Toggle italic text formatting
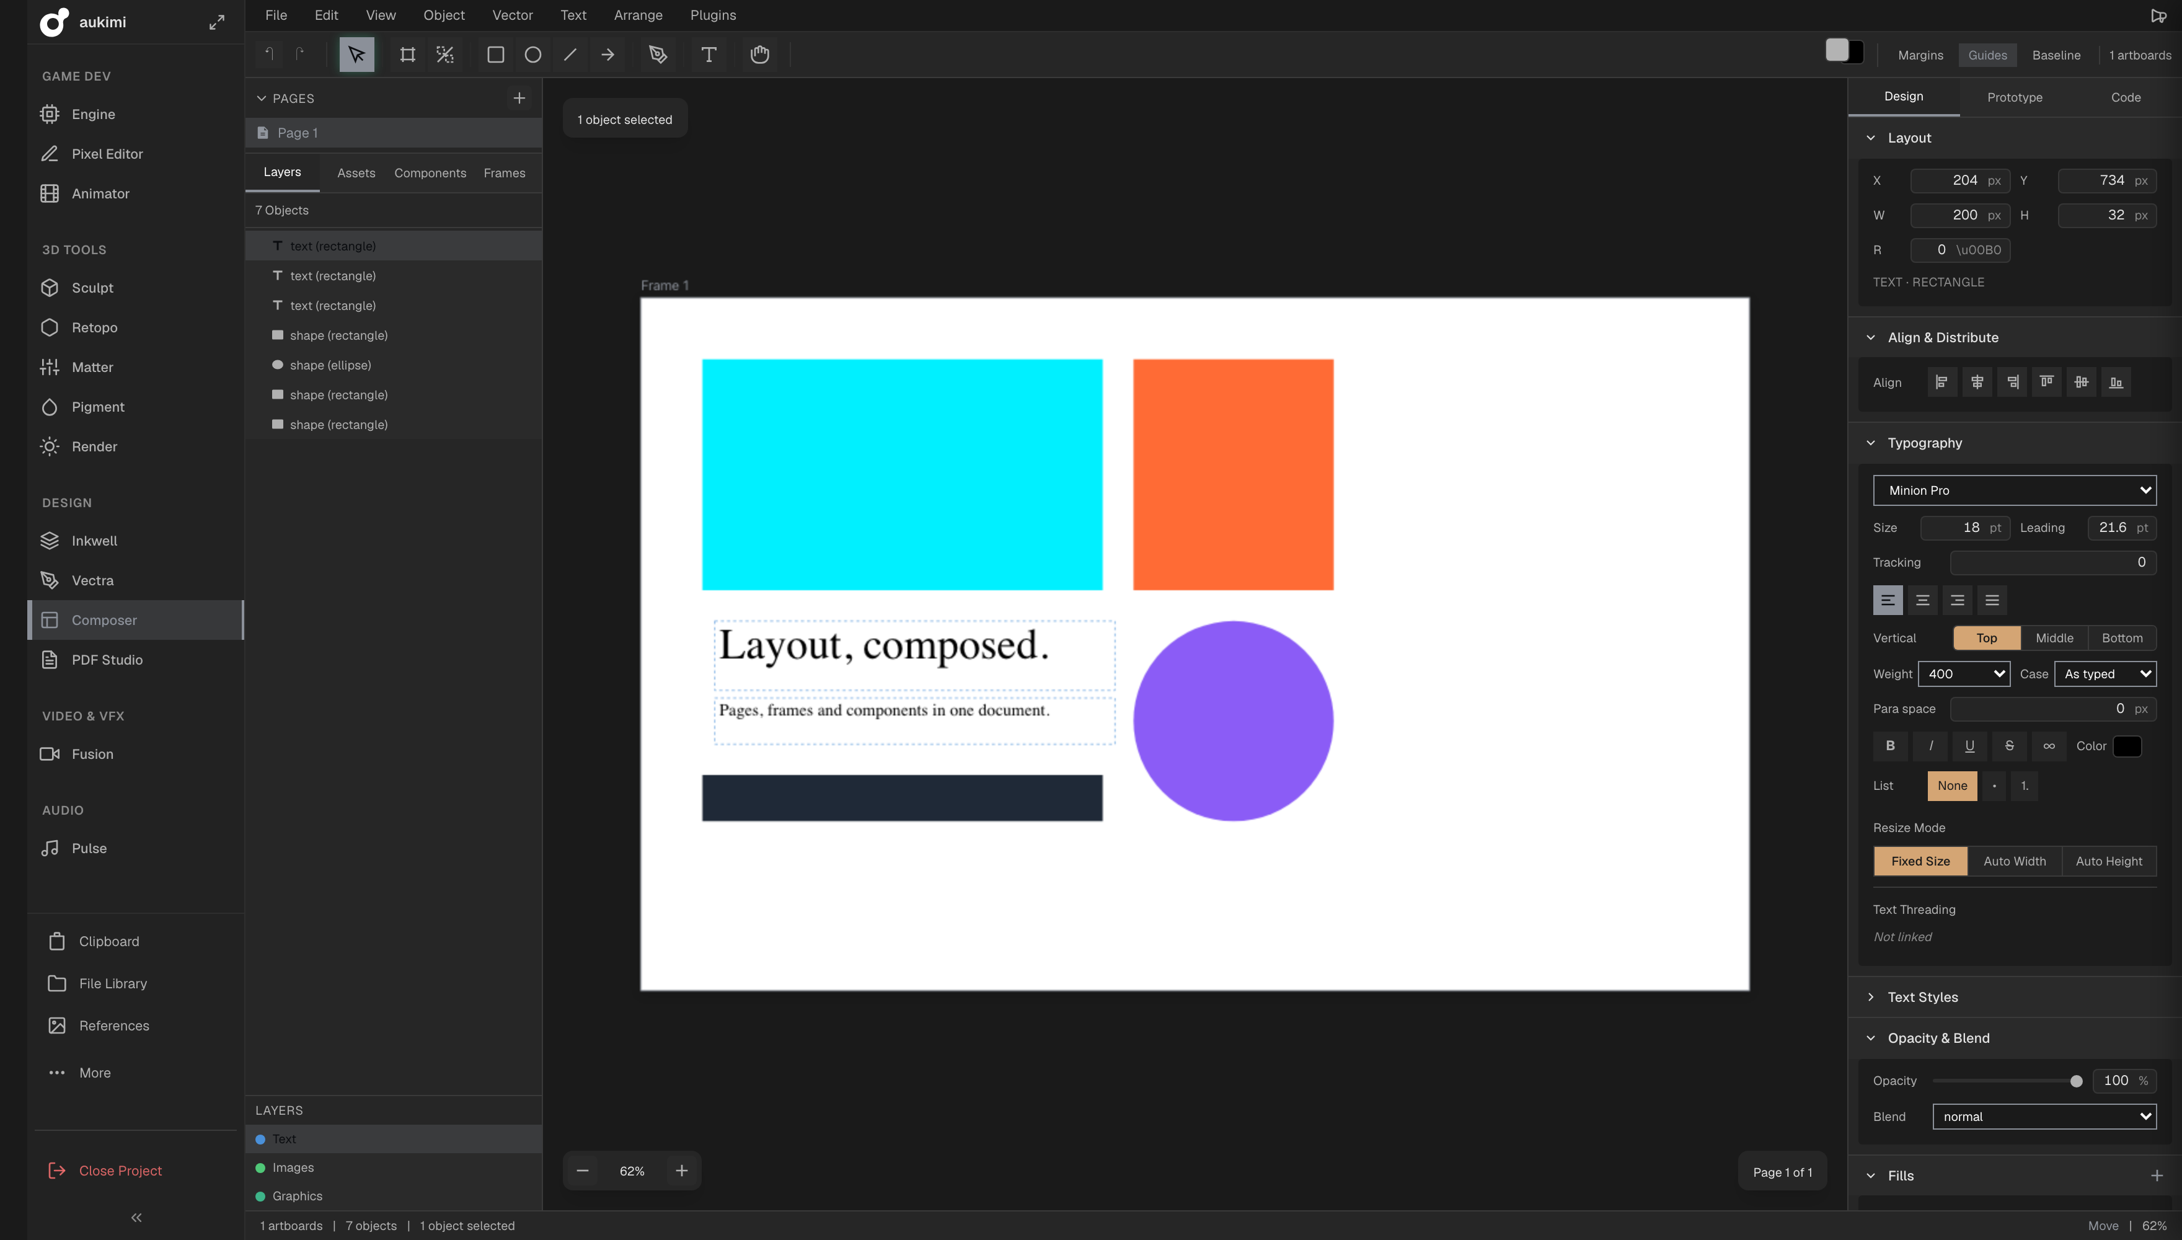The image size is (2182, 1240). (x=1930, y=746)
